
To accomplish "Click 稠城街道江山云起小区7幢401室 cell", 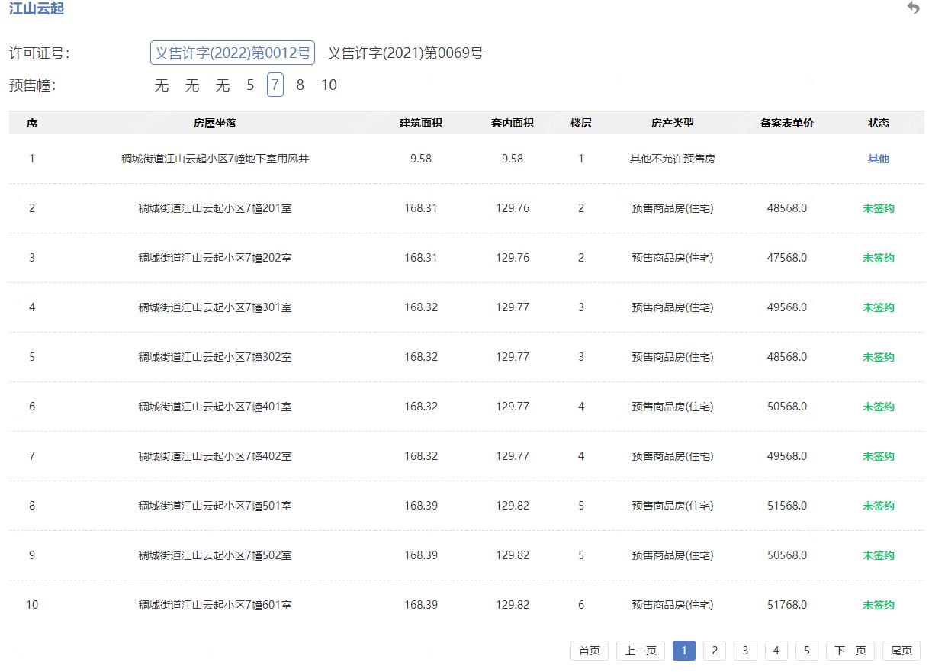I will (215, 407).
